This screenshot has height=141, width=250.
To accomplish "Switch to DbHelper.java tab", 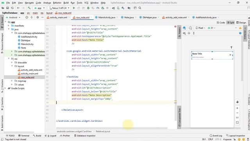I will (x=149, y=17).
